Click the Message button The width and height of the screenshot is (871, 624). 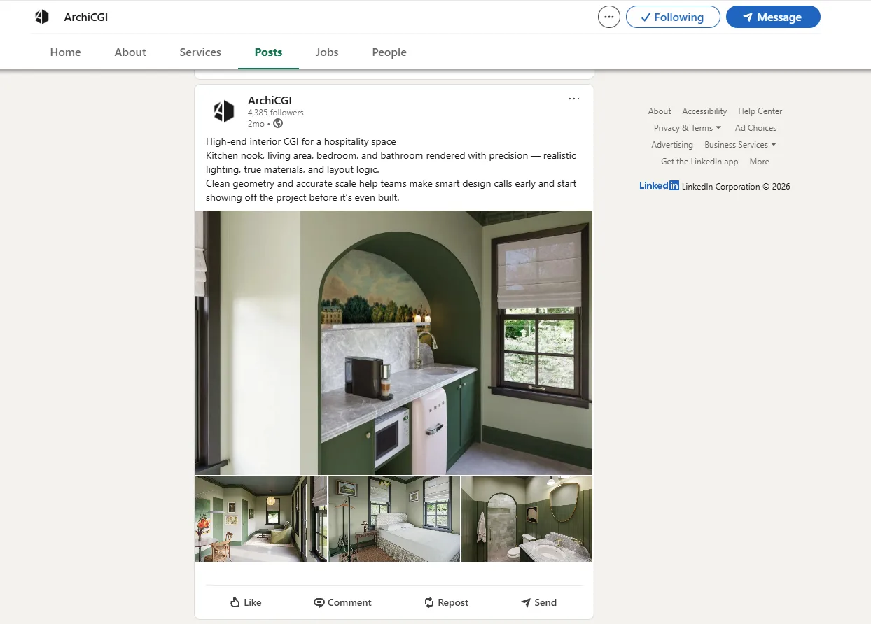click(773, 17)
